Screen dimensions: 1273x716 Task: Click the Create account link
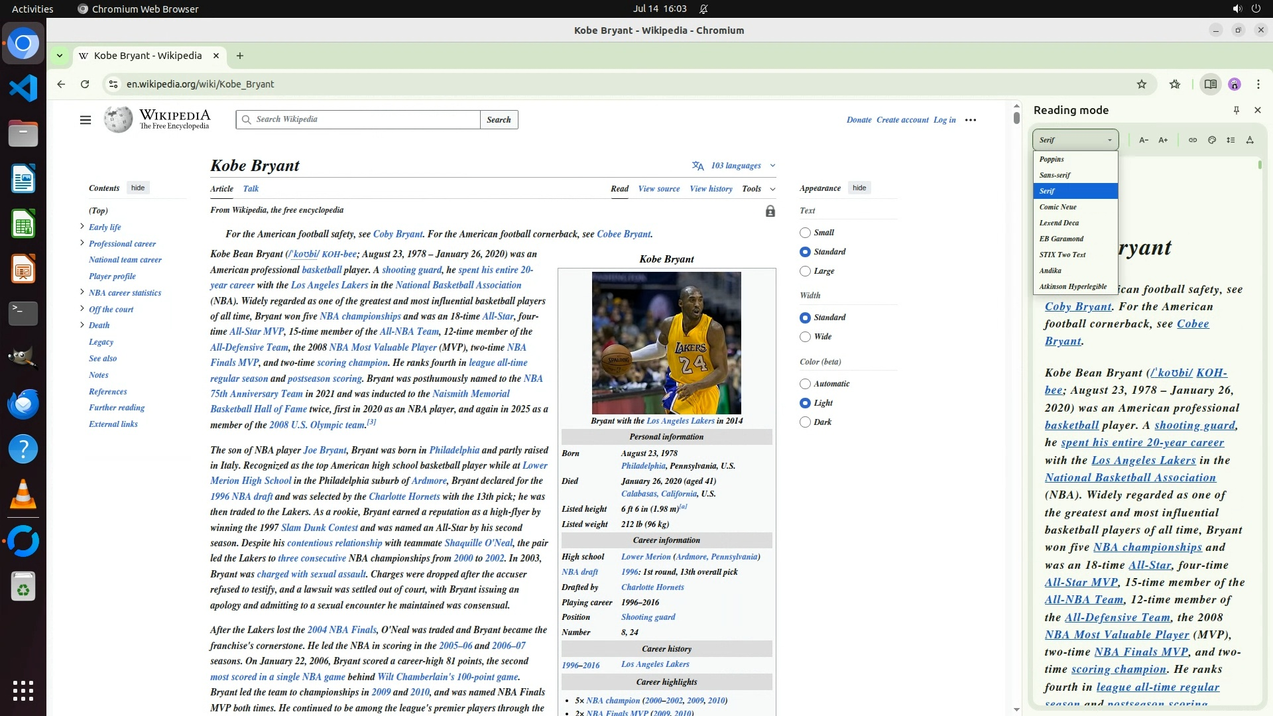(x=902, y=120)
